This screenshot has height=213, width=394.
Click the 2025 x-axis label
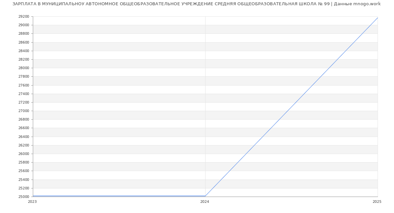coord(377,202)
